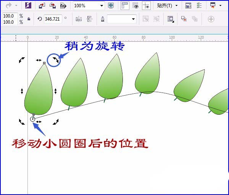Click the center-of-rotation small circle marker
The image size is (229, 195).
click(32, 119)
